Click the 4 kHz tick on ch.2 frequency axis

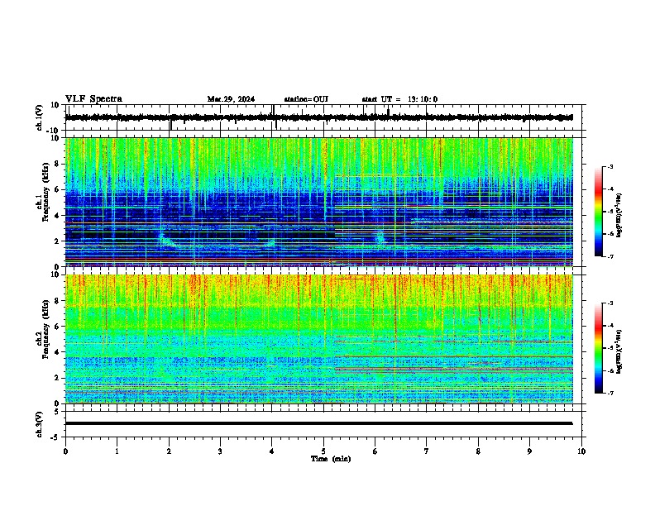57,352
